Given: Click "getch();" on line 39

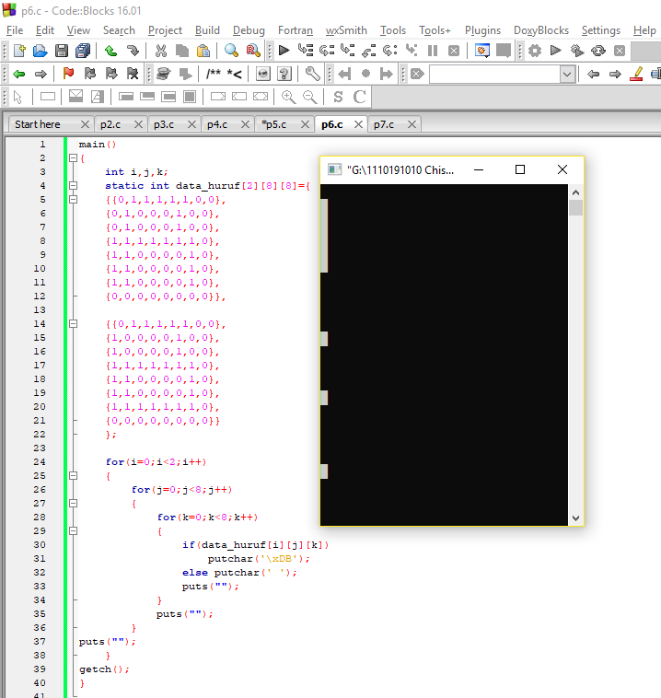Looking at the screenshot, I should [x=104, y=669].
